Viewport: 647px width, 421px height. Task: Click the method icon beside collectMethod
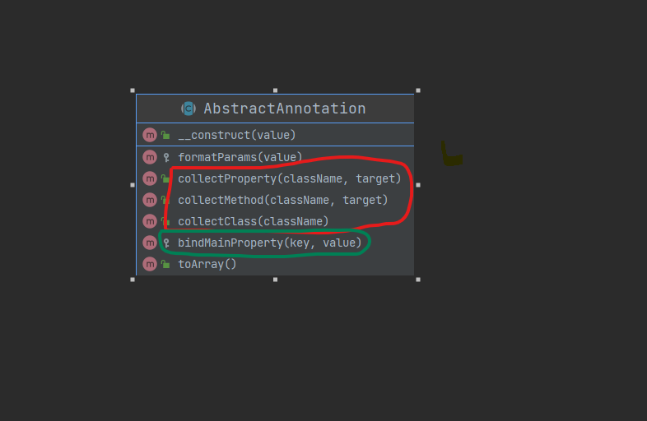click(149, 200)
